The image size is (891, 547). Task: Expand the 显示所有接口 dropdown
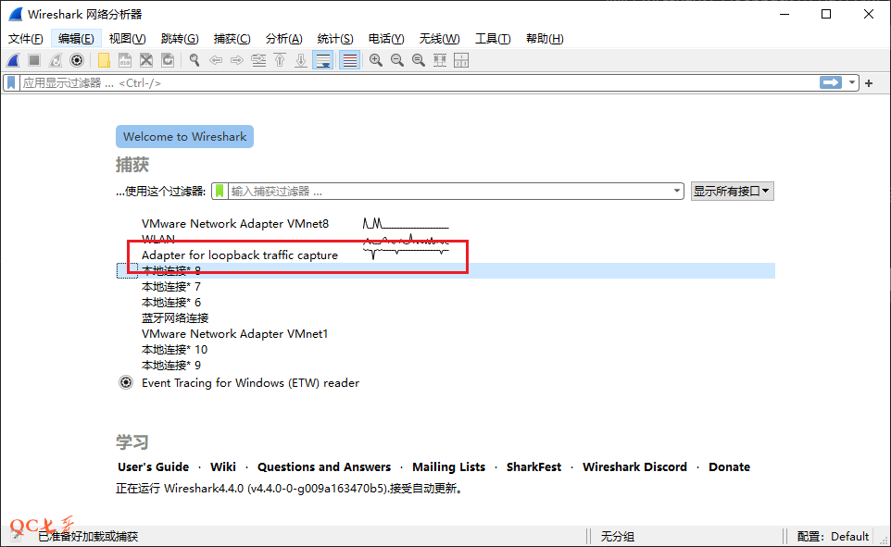click(732, 191)
